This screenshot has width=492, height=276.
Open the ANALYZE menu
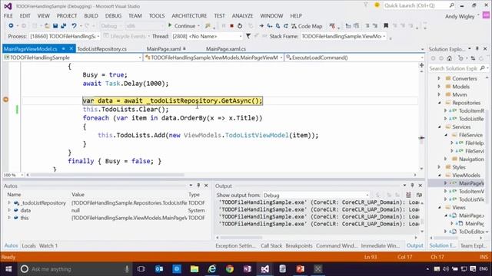tap(242, 15)
